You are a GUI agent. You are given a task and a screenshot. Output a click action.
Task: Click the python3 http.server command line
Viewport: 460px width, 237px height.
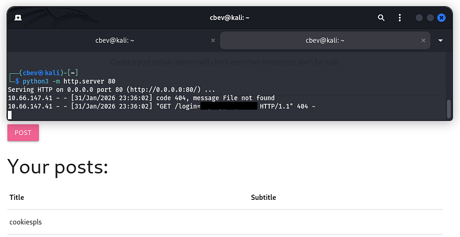click(x=68, y=82)
